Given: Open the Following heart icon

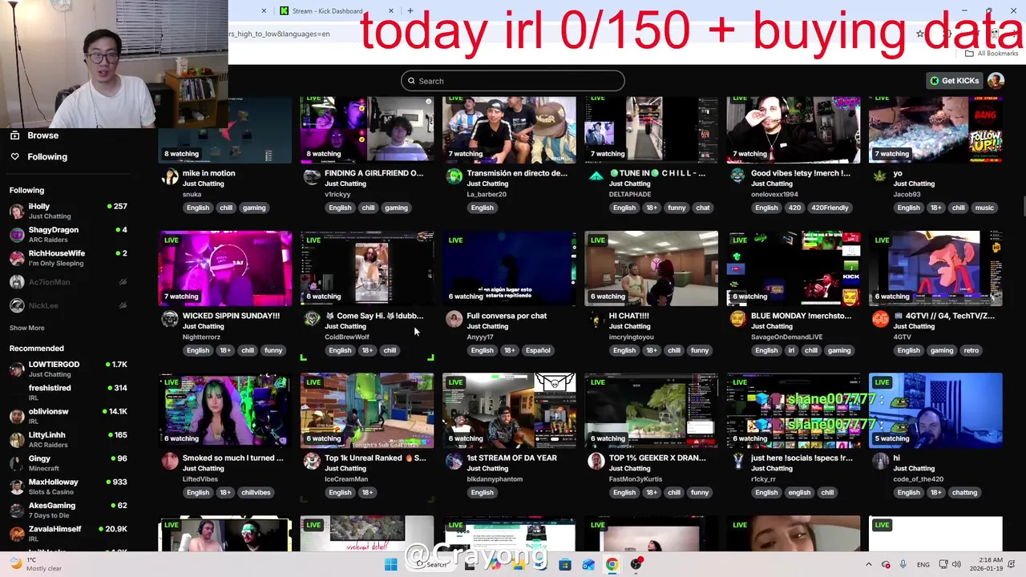Looking at the screenshot, I should point(14,157).
